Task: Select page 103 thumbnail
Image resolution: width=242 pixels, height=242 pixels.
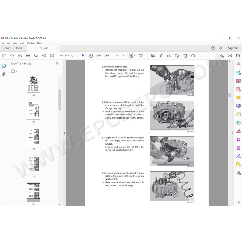Action: (x=34, y=165)
